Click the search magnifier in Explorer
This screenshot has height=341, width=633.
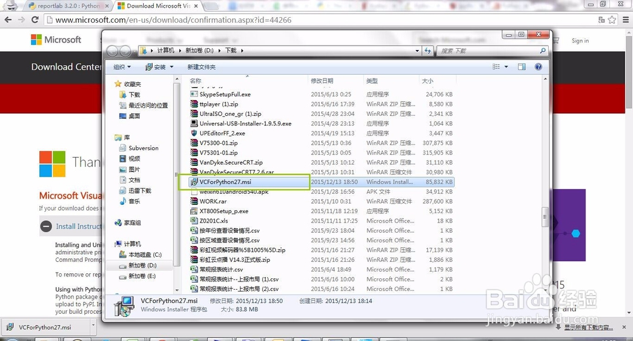click(542, 51)
